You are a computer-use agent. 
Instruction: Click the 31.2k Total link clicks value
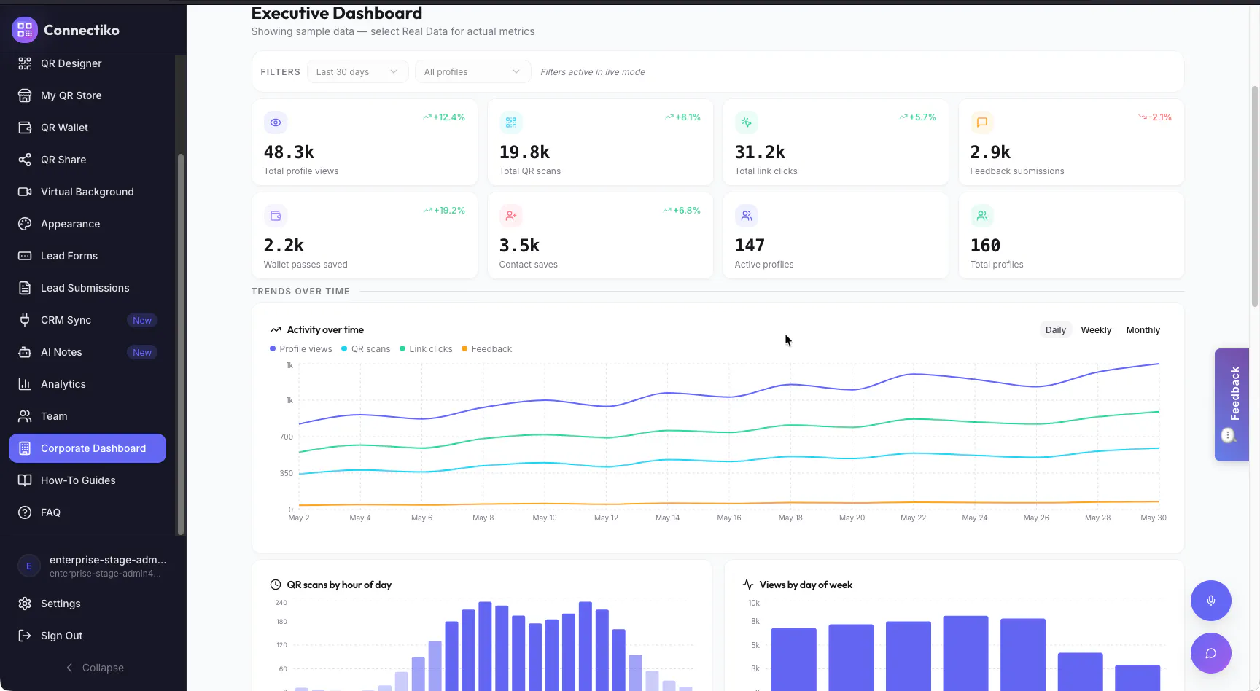760,152
